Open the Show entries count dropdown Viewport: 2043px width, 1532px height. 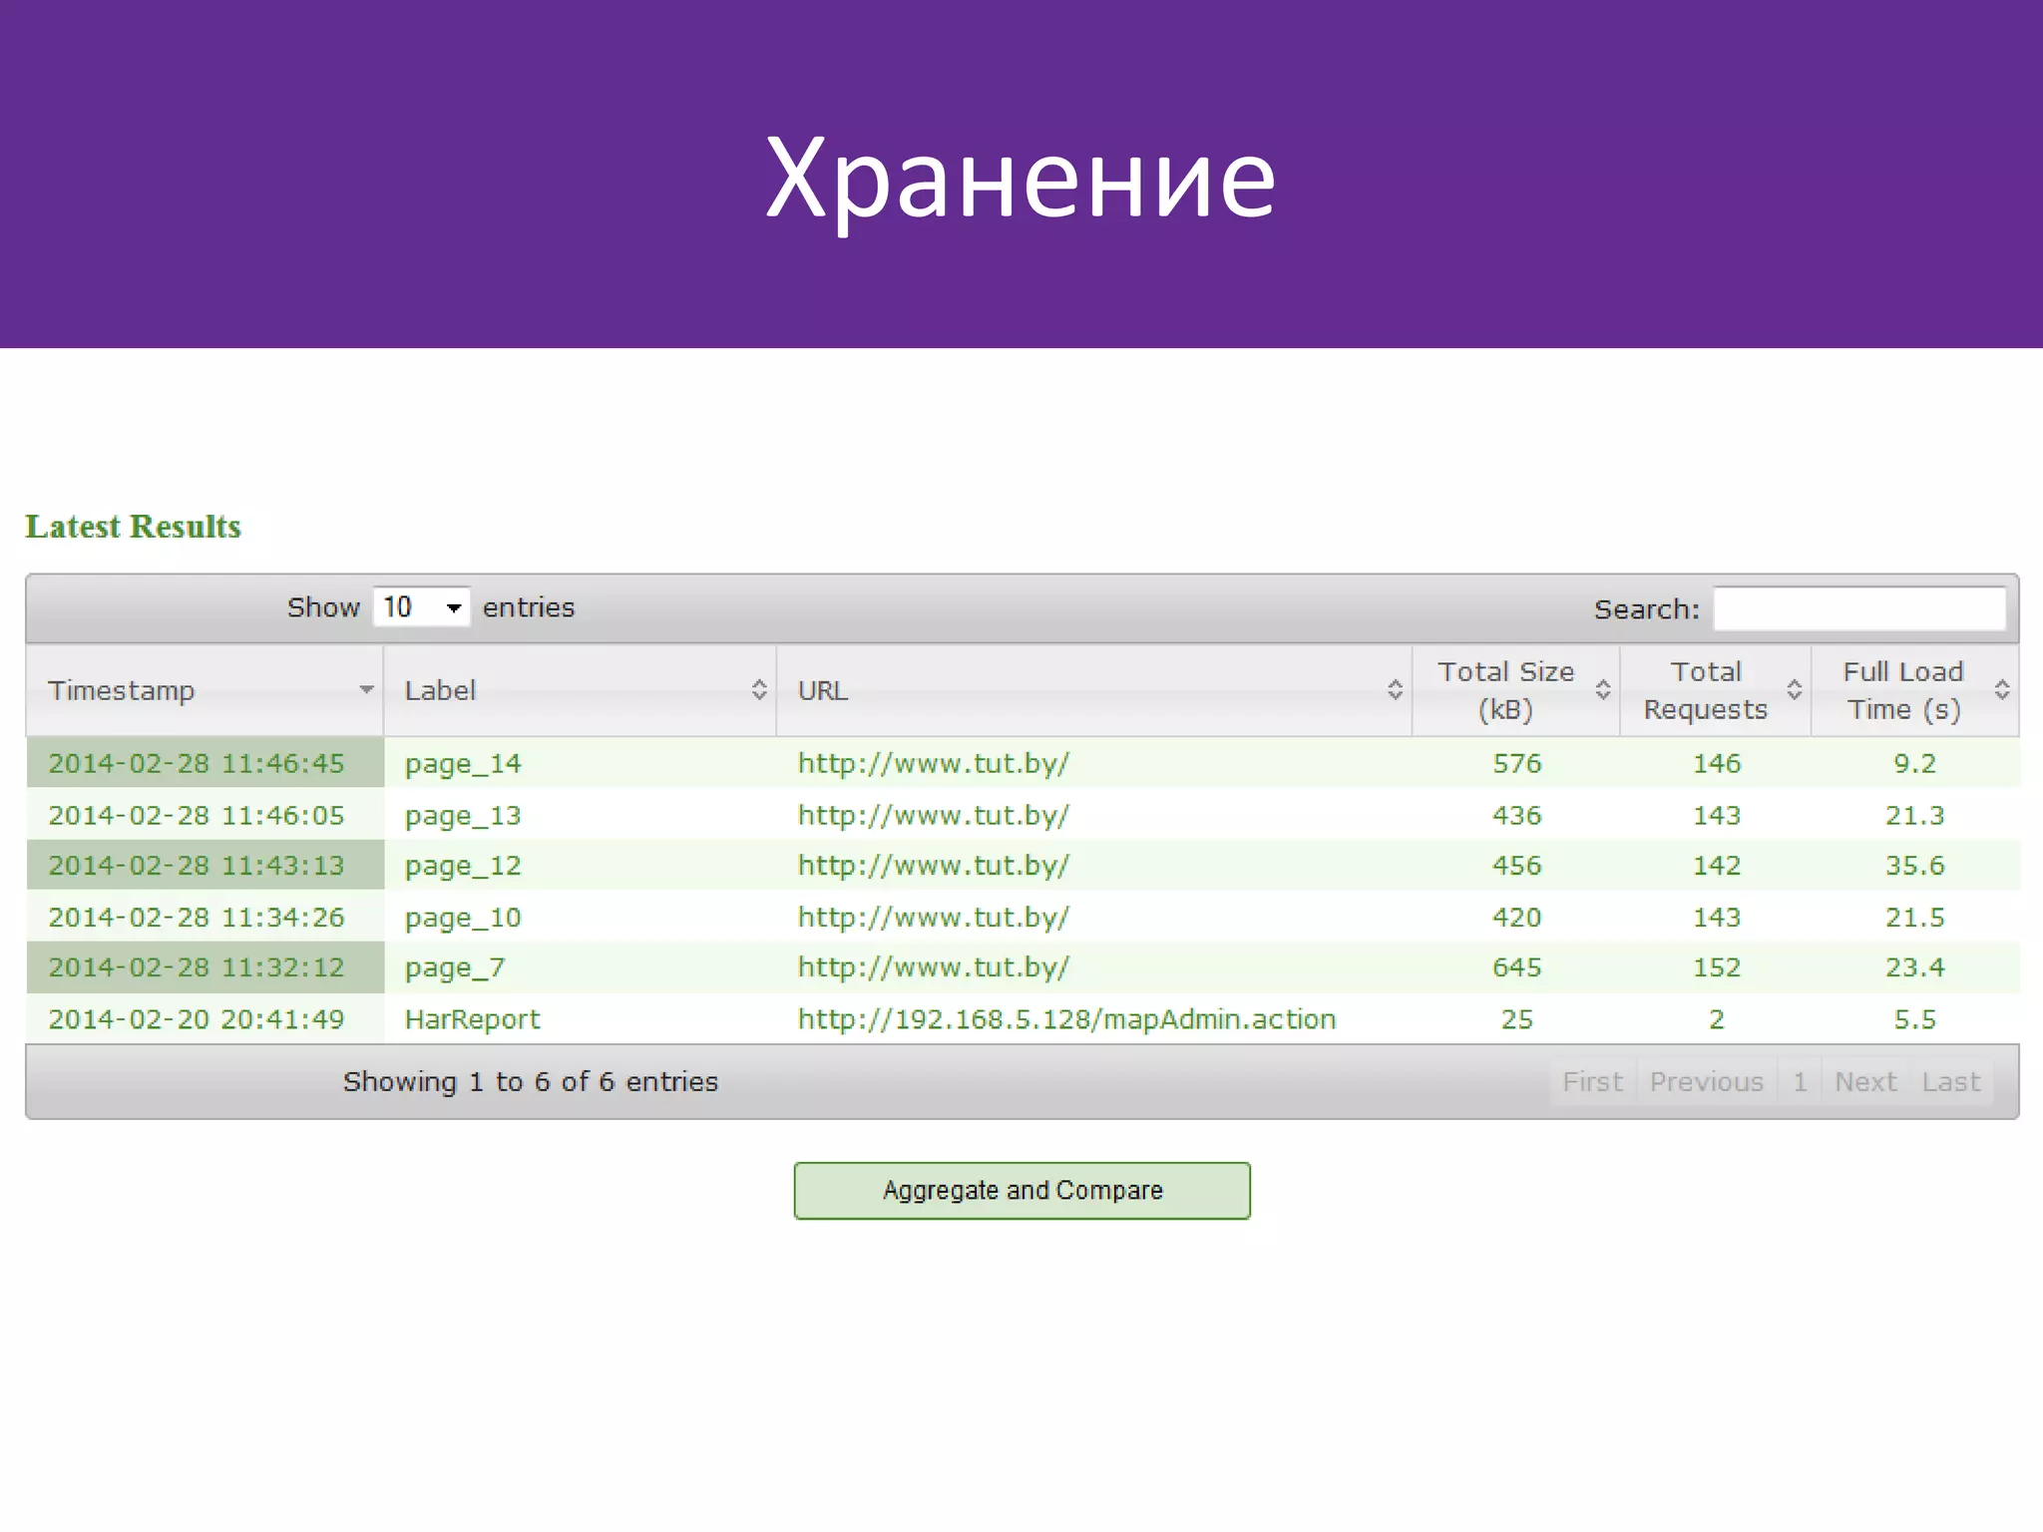tap(421, 607)
